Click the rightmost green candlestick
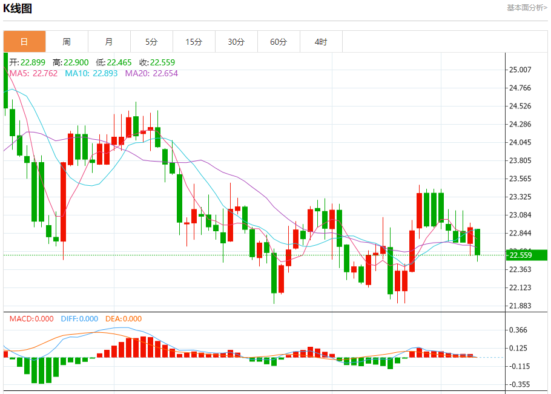The height and width of the screenshot is (394, 551). (478, 242)
